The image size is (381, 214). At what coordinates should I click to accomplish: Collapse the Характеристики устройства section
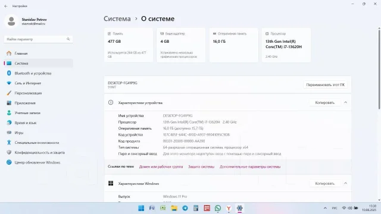[x=345, y=103]
